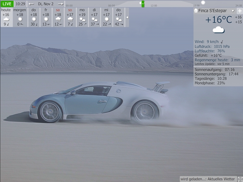Toggle the green LIVE mode button

pyautogui.click(x=7, y=4)
